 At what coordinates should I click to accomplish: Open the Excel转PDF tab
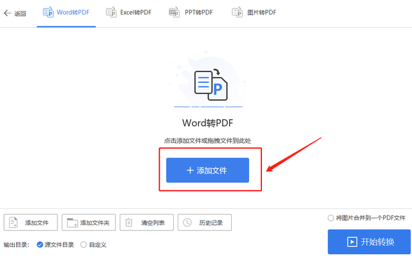click(x=129, y=13)
